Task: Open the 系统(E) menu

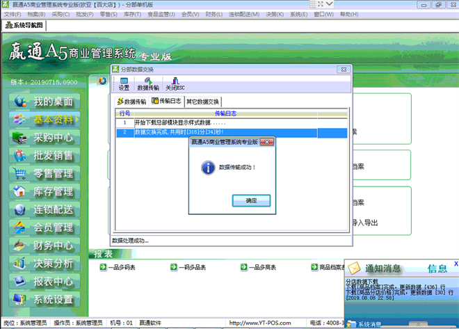Action: point(299,15)
